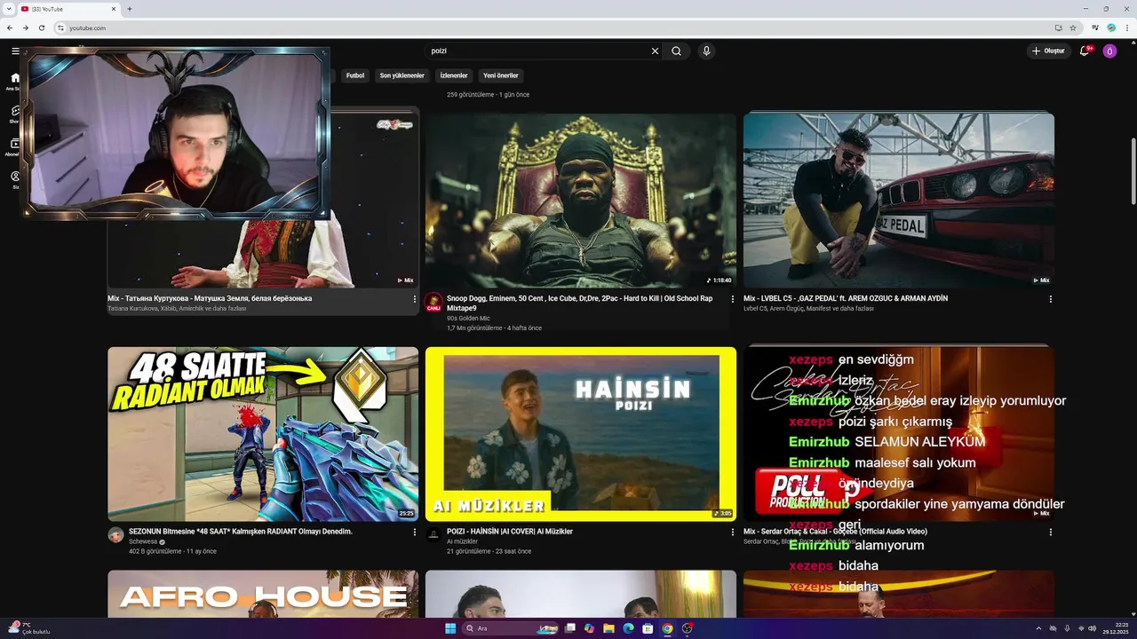Viewport: 1137px width, 639px height.
Task: Open the tab search dropdown arrow
Action: click(x=9, y=9)
